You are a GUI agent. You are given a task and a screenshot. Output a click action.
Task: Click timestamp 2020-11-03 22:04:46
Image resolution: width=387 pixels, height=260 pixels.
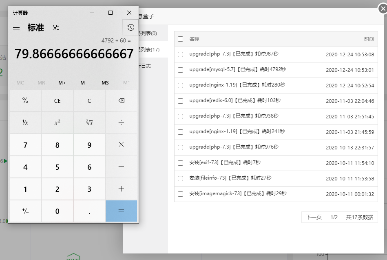click(x=350, y=101)
